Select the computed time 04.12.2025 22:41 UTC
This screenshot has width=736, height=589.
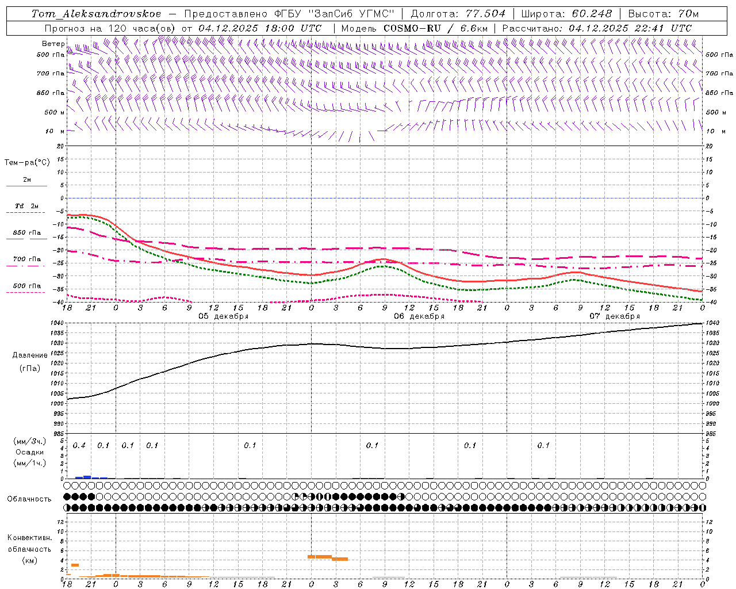[x=630, y=28]
